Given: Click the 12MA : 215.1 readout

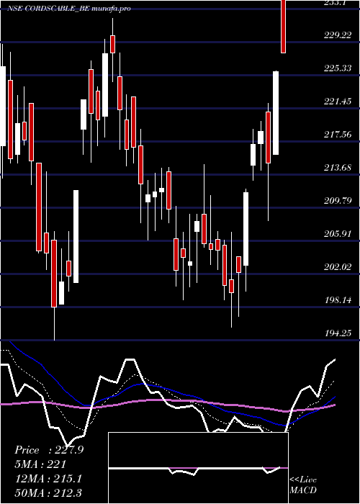Looking at the screenshot, I should pyautogui.click(x=48, y=479).
